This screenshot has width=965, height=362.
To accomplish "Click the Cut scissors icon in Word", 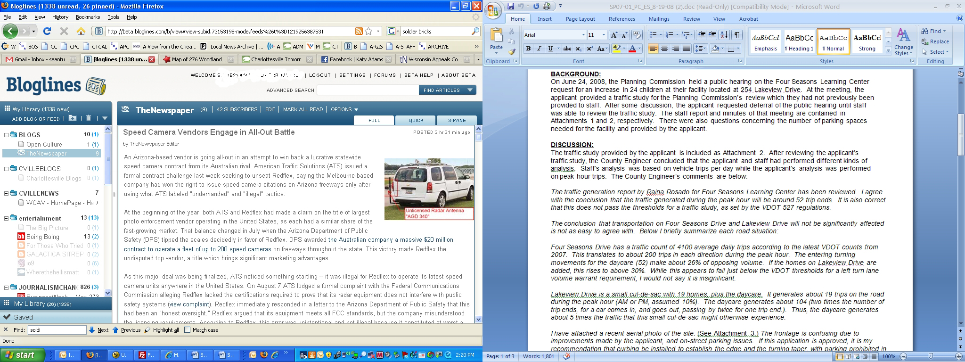I will [x=512, y=31].
